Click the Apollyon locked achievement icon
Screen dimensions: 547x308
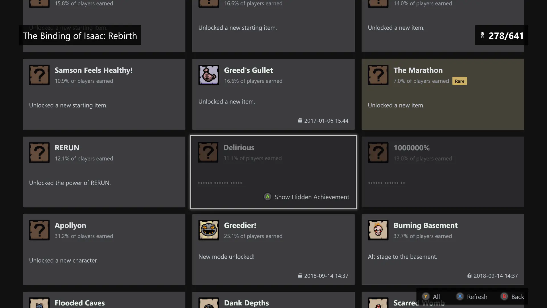click(x=39, y=230)
